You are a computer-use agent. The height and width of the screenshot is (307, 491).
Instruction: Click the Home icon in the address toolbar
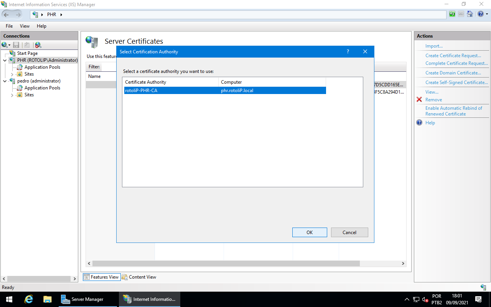pos(470,15)
